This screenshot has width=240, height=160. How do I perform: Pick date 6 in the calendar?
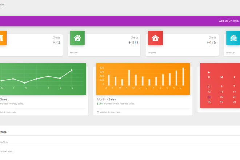tap(221, 87)
